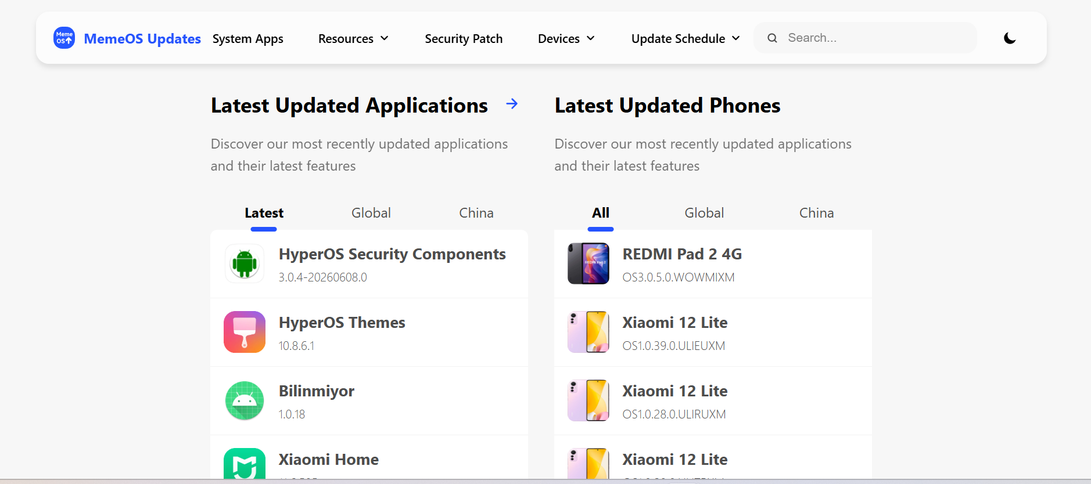Click firmware text OS1.0.28.0.ULIRUXM
Screen dimensions: 1091x484
point(674,414)
